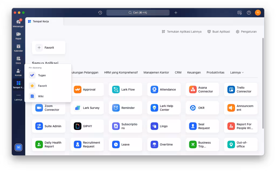Click Buat Aplikasi
Screen dimensions: 276x171
point(219,32)
